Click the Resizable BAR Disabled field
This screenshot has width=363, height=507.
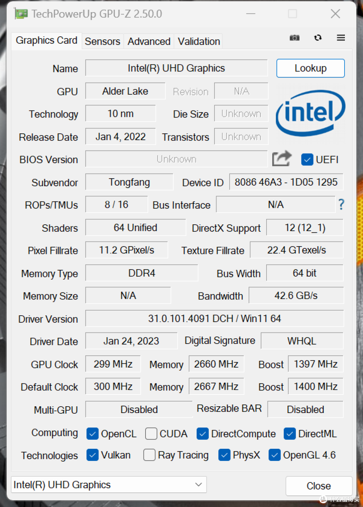(x=306, y=409)
